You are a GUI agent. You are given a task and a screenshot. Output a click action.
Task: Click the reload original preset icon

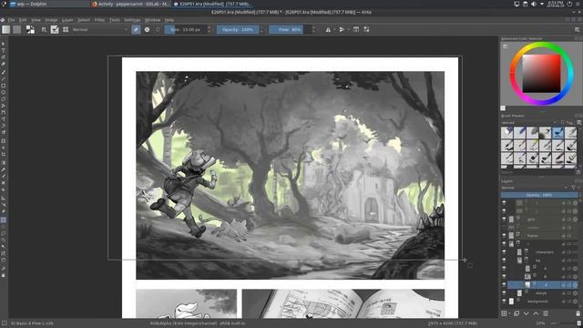(158, 29)
